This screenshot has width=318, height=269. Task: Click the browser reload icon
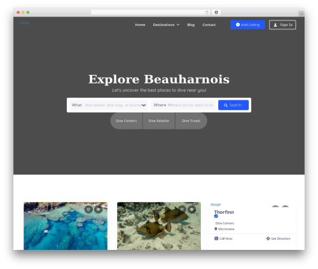coord(207,12)
